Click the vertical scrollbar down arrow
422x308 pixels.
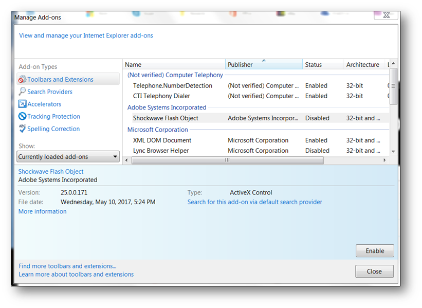(x=393, y=151)
